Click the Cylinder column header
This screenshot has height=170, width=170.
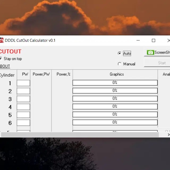7,75
